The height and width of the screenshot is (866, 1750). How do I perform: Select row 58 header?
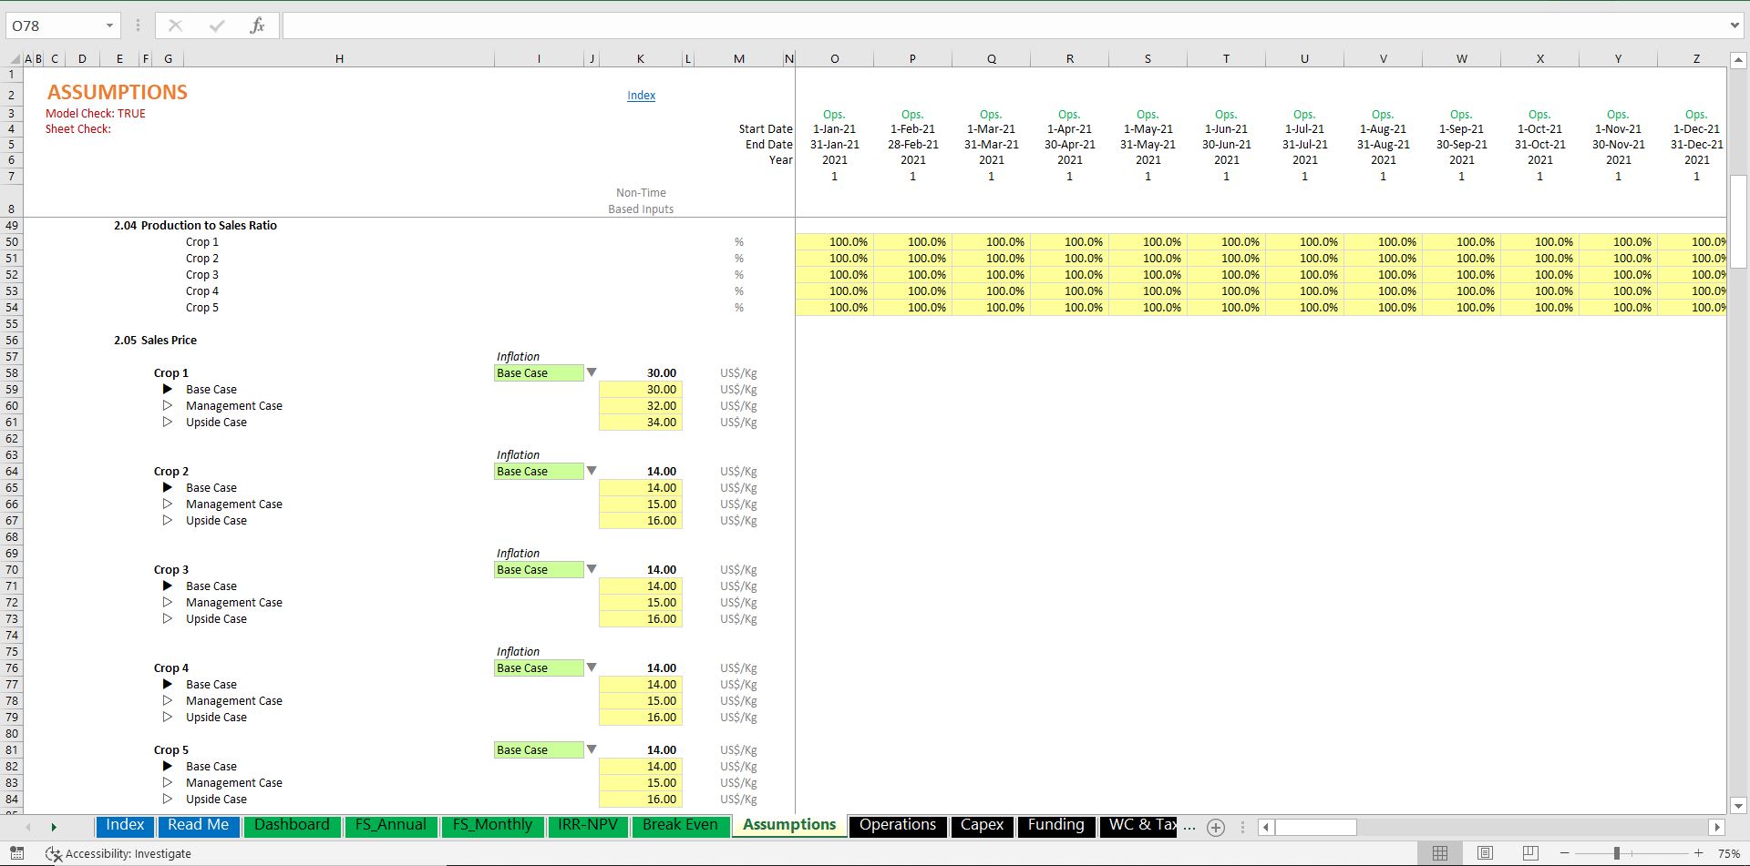coord(12,372)
